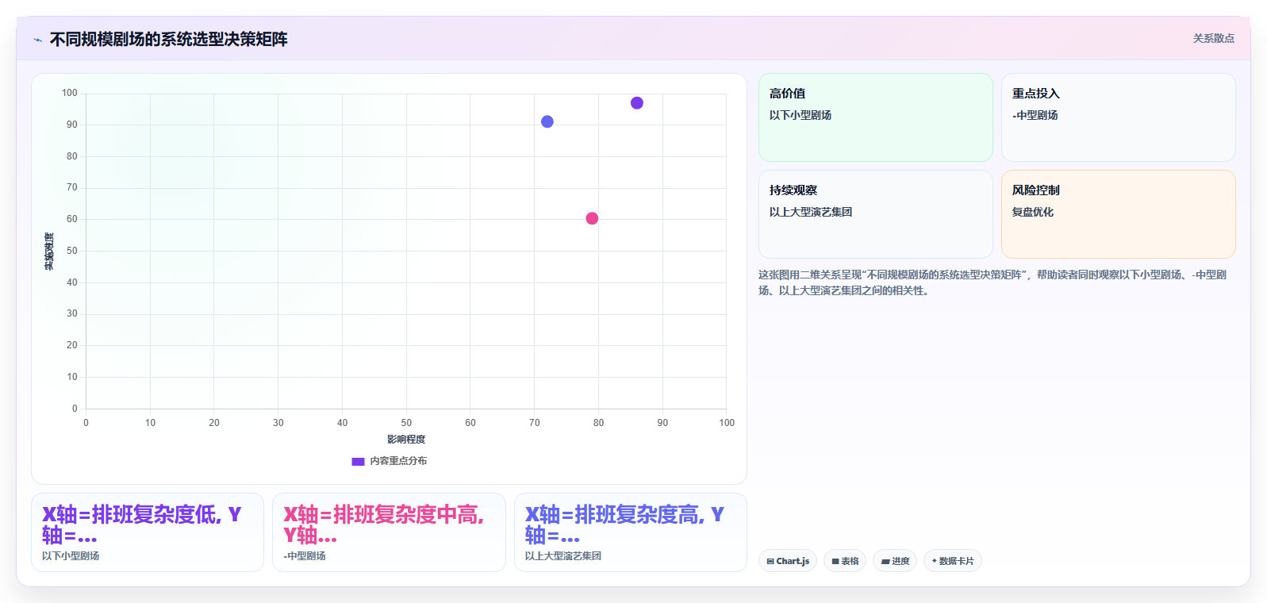Toggle the 内容重点分布 legend swatch
1267x603 pixels.
(358, 461)
